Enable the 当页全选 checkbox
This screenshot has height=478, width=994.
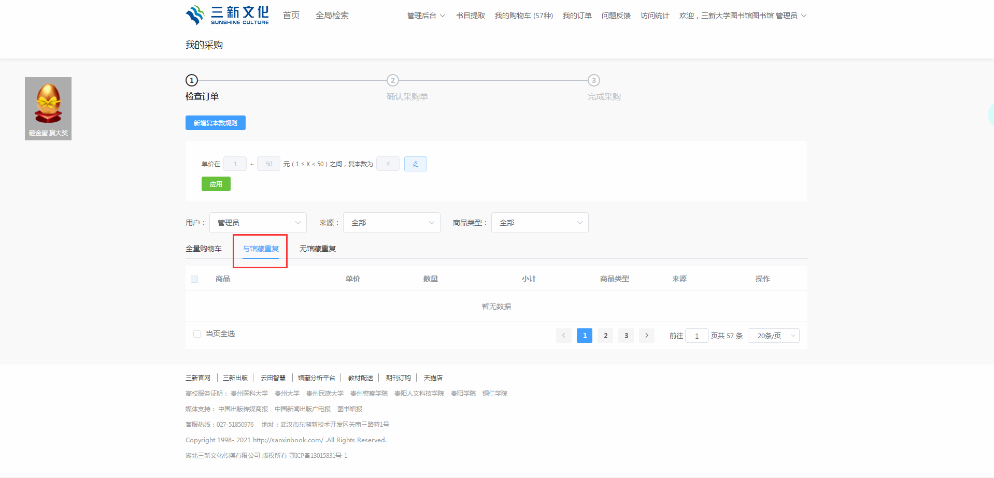pyautogui.click(x=197, y=334)
